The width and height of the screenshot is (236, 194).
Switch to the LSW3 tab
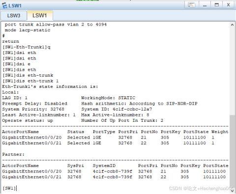[x=14, y=16]
